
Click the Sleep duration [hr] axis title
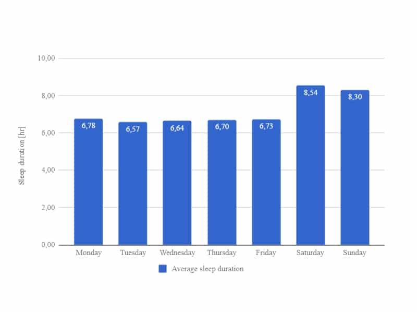point(22,155)
